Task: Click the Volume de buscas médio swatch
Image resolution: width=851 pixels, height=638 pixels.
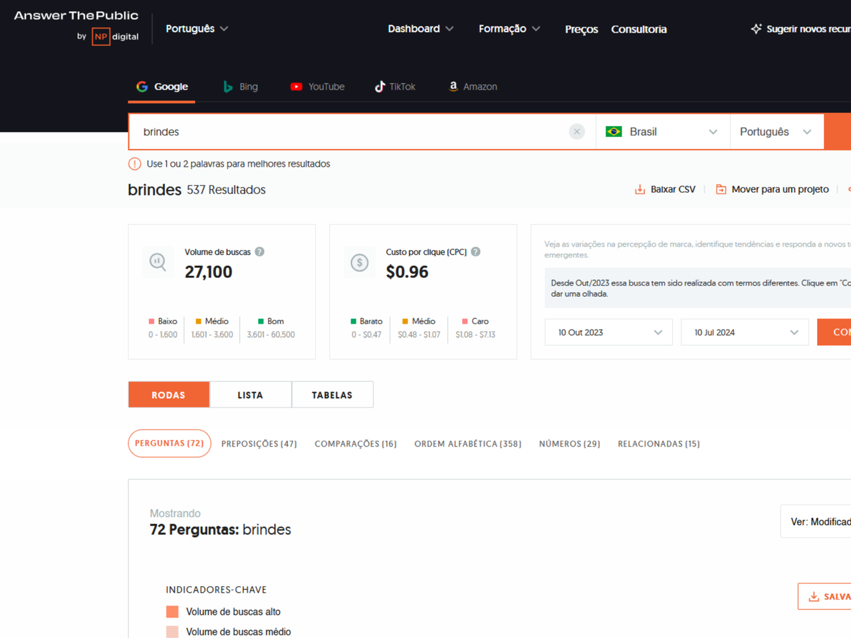Action: pos(172,631)
